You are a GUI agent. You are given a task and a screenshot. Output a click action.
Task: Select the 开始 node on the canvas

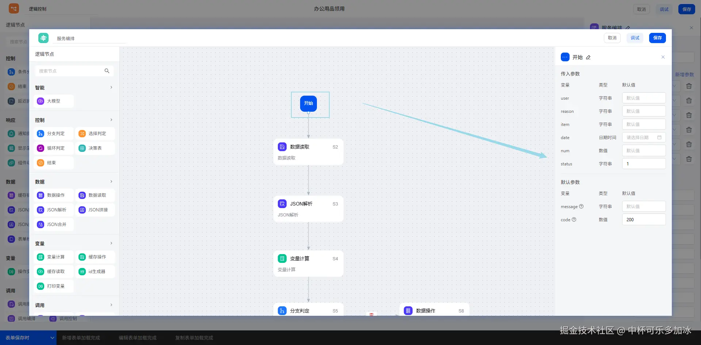309,103
